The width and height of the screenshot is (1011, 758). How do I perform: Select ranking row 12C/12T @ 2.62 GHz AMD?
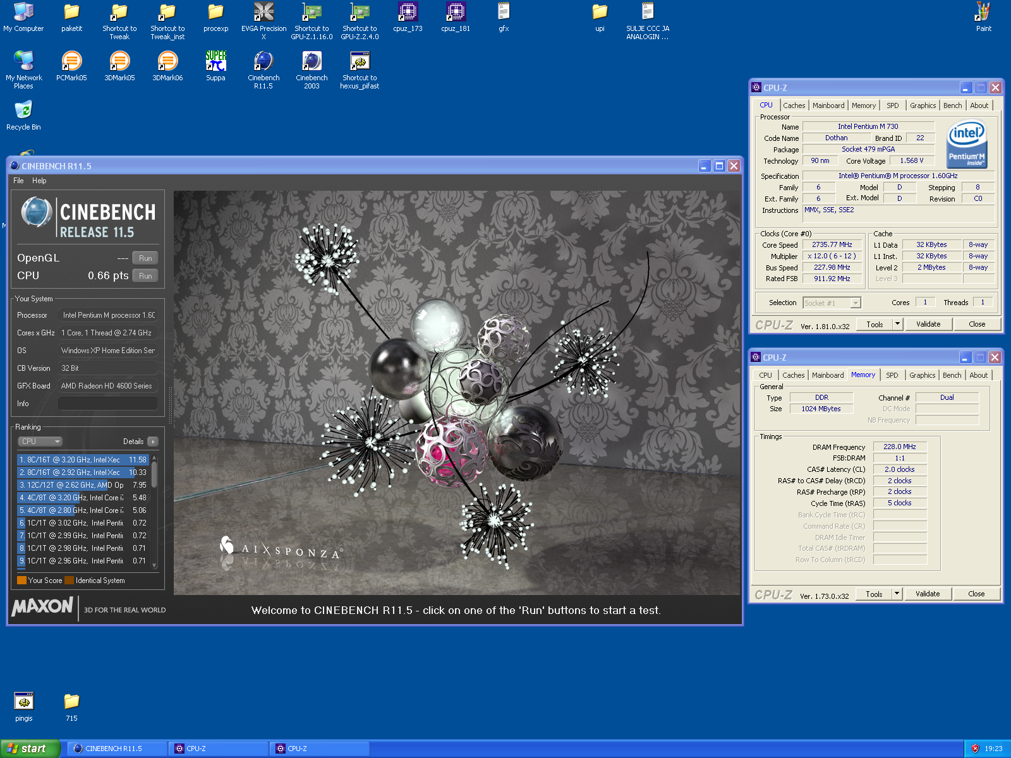83,485
